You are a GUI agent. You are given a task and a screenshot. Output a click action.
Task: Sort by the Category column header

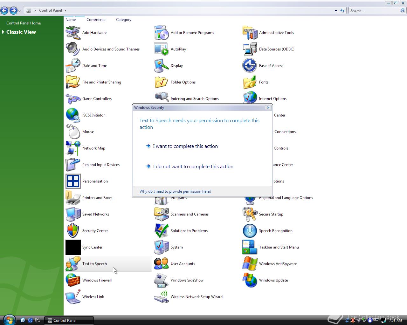[x=124, y=20]
